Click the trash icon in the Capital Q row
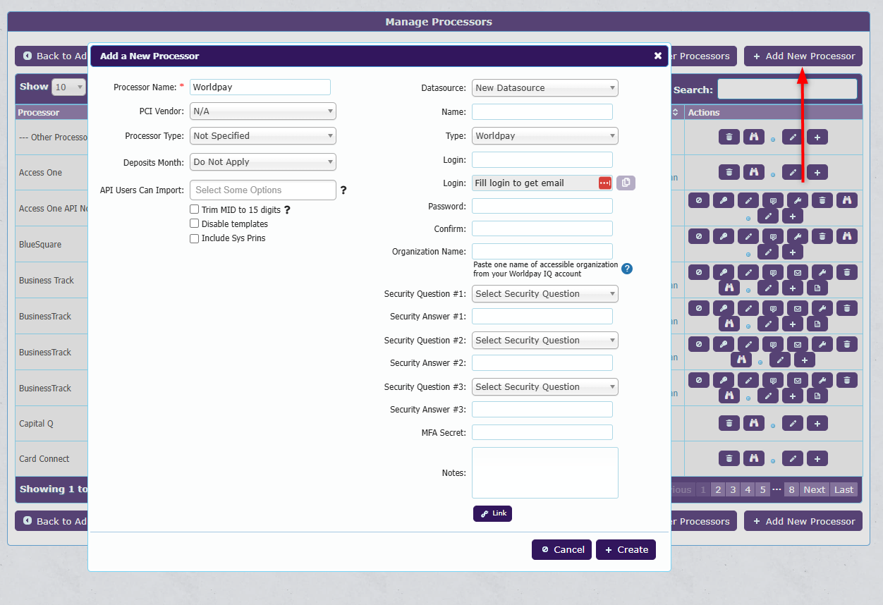 coord(729,423)
